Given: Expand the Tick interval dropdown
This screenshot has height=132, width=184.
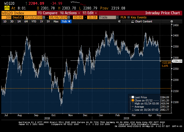Looking at the screenshot, I should [66, 22].
